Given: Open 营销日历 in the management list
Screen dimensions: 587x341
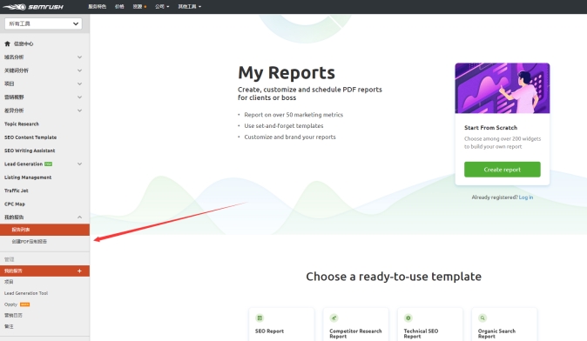Looking at the screenshot, I should (x=13, y=315).
